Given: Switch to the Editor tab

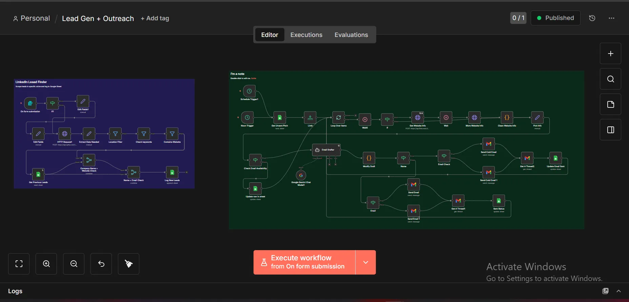Looking at the screenshot, I should 269,35.
